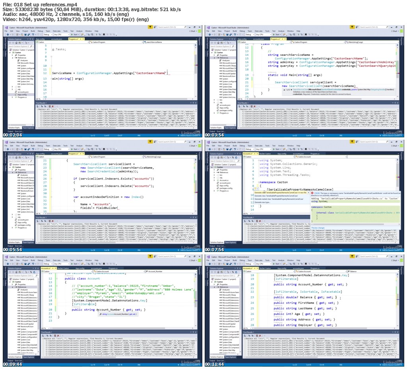Open the Any CPU dropdown in the 00:03:54 frame
The width and height of the screenshot is (407, 369).
click(x=263, y=34)
